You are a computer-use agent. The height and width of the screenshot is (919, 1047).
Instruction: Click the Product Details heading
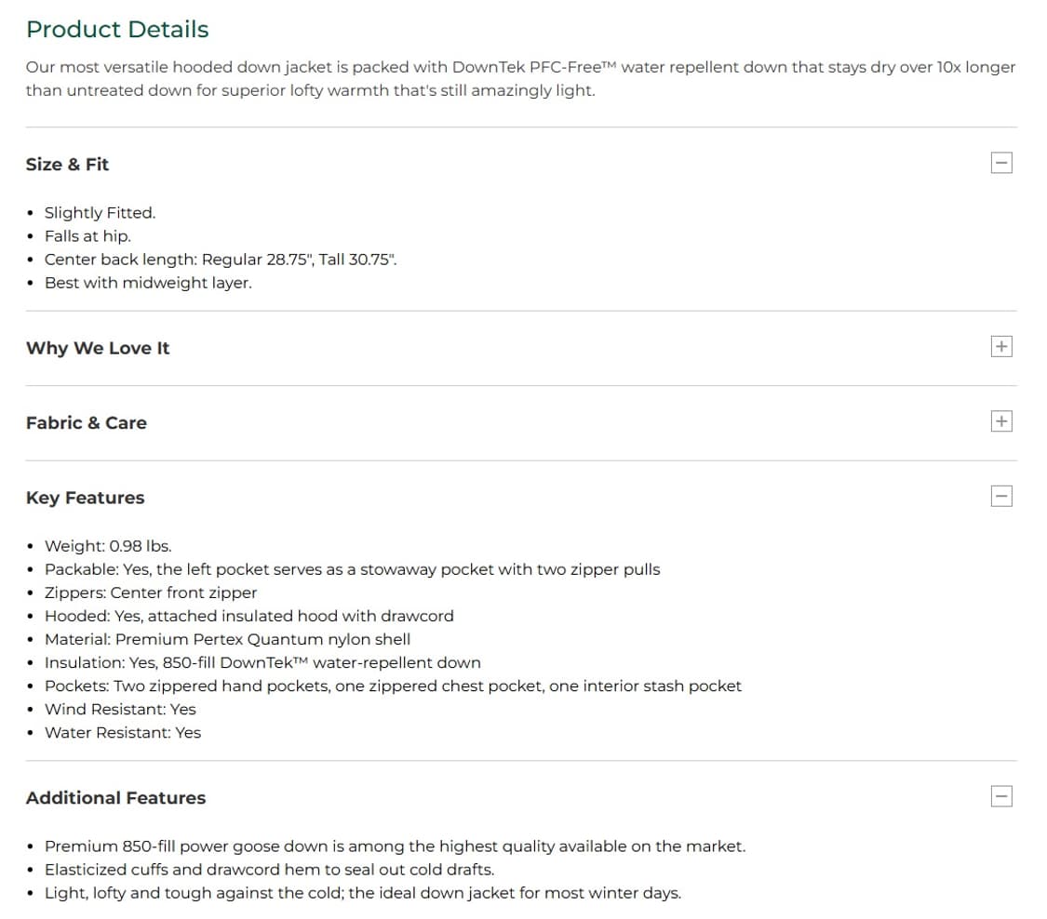[x=117, y=30]
